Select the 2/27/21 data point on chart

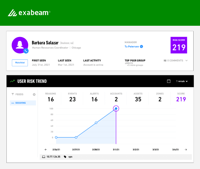76,137
